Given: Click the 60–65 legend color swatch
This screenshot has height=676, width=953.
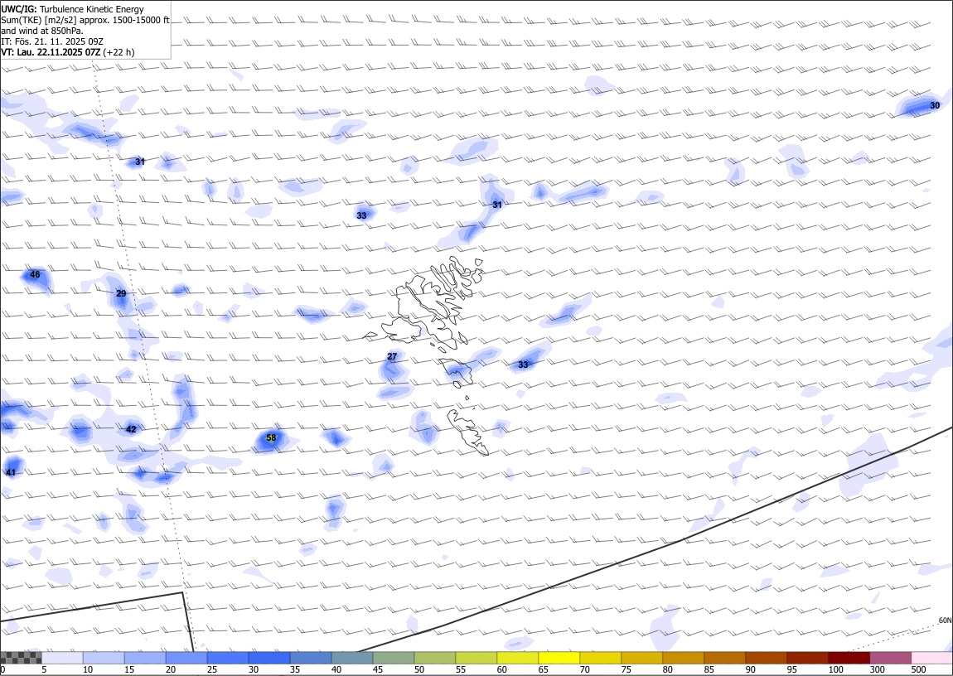Looking at the screenshot, I should tap(517, 658).
